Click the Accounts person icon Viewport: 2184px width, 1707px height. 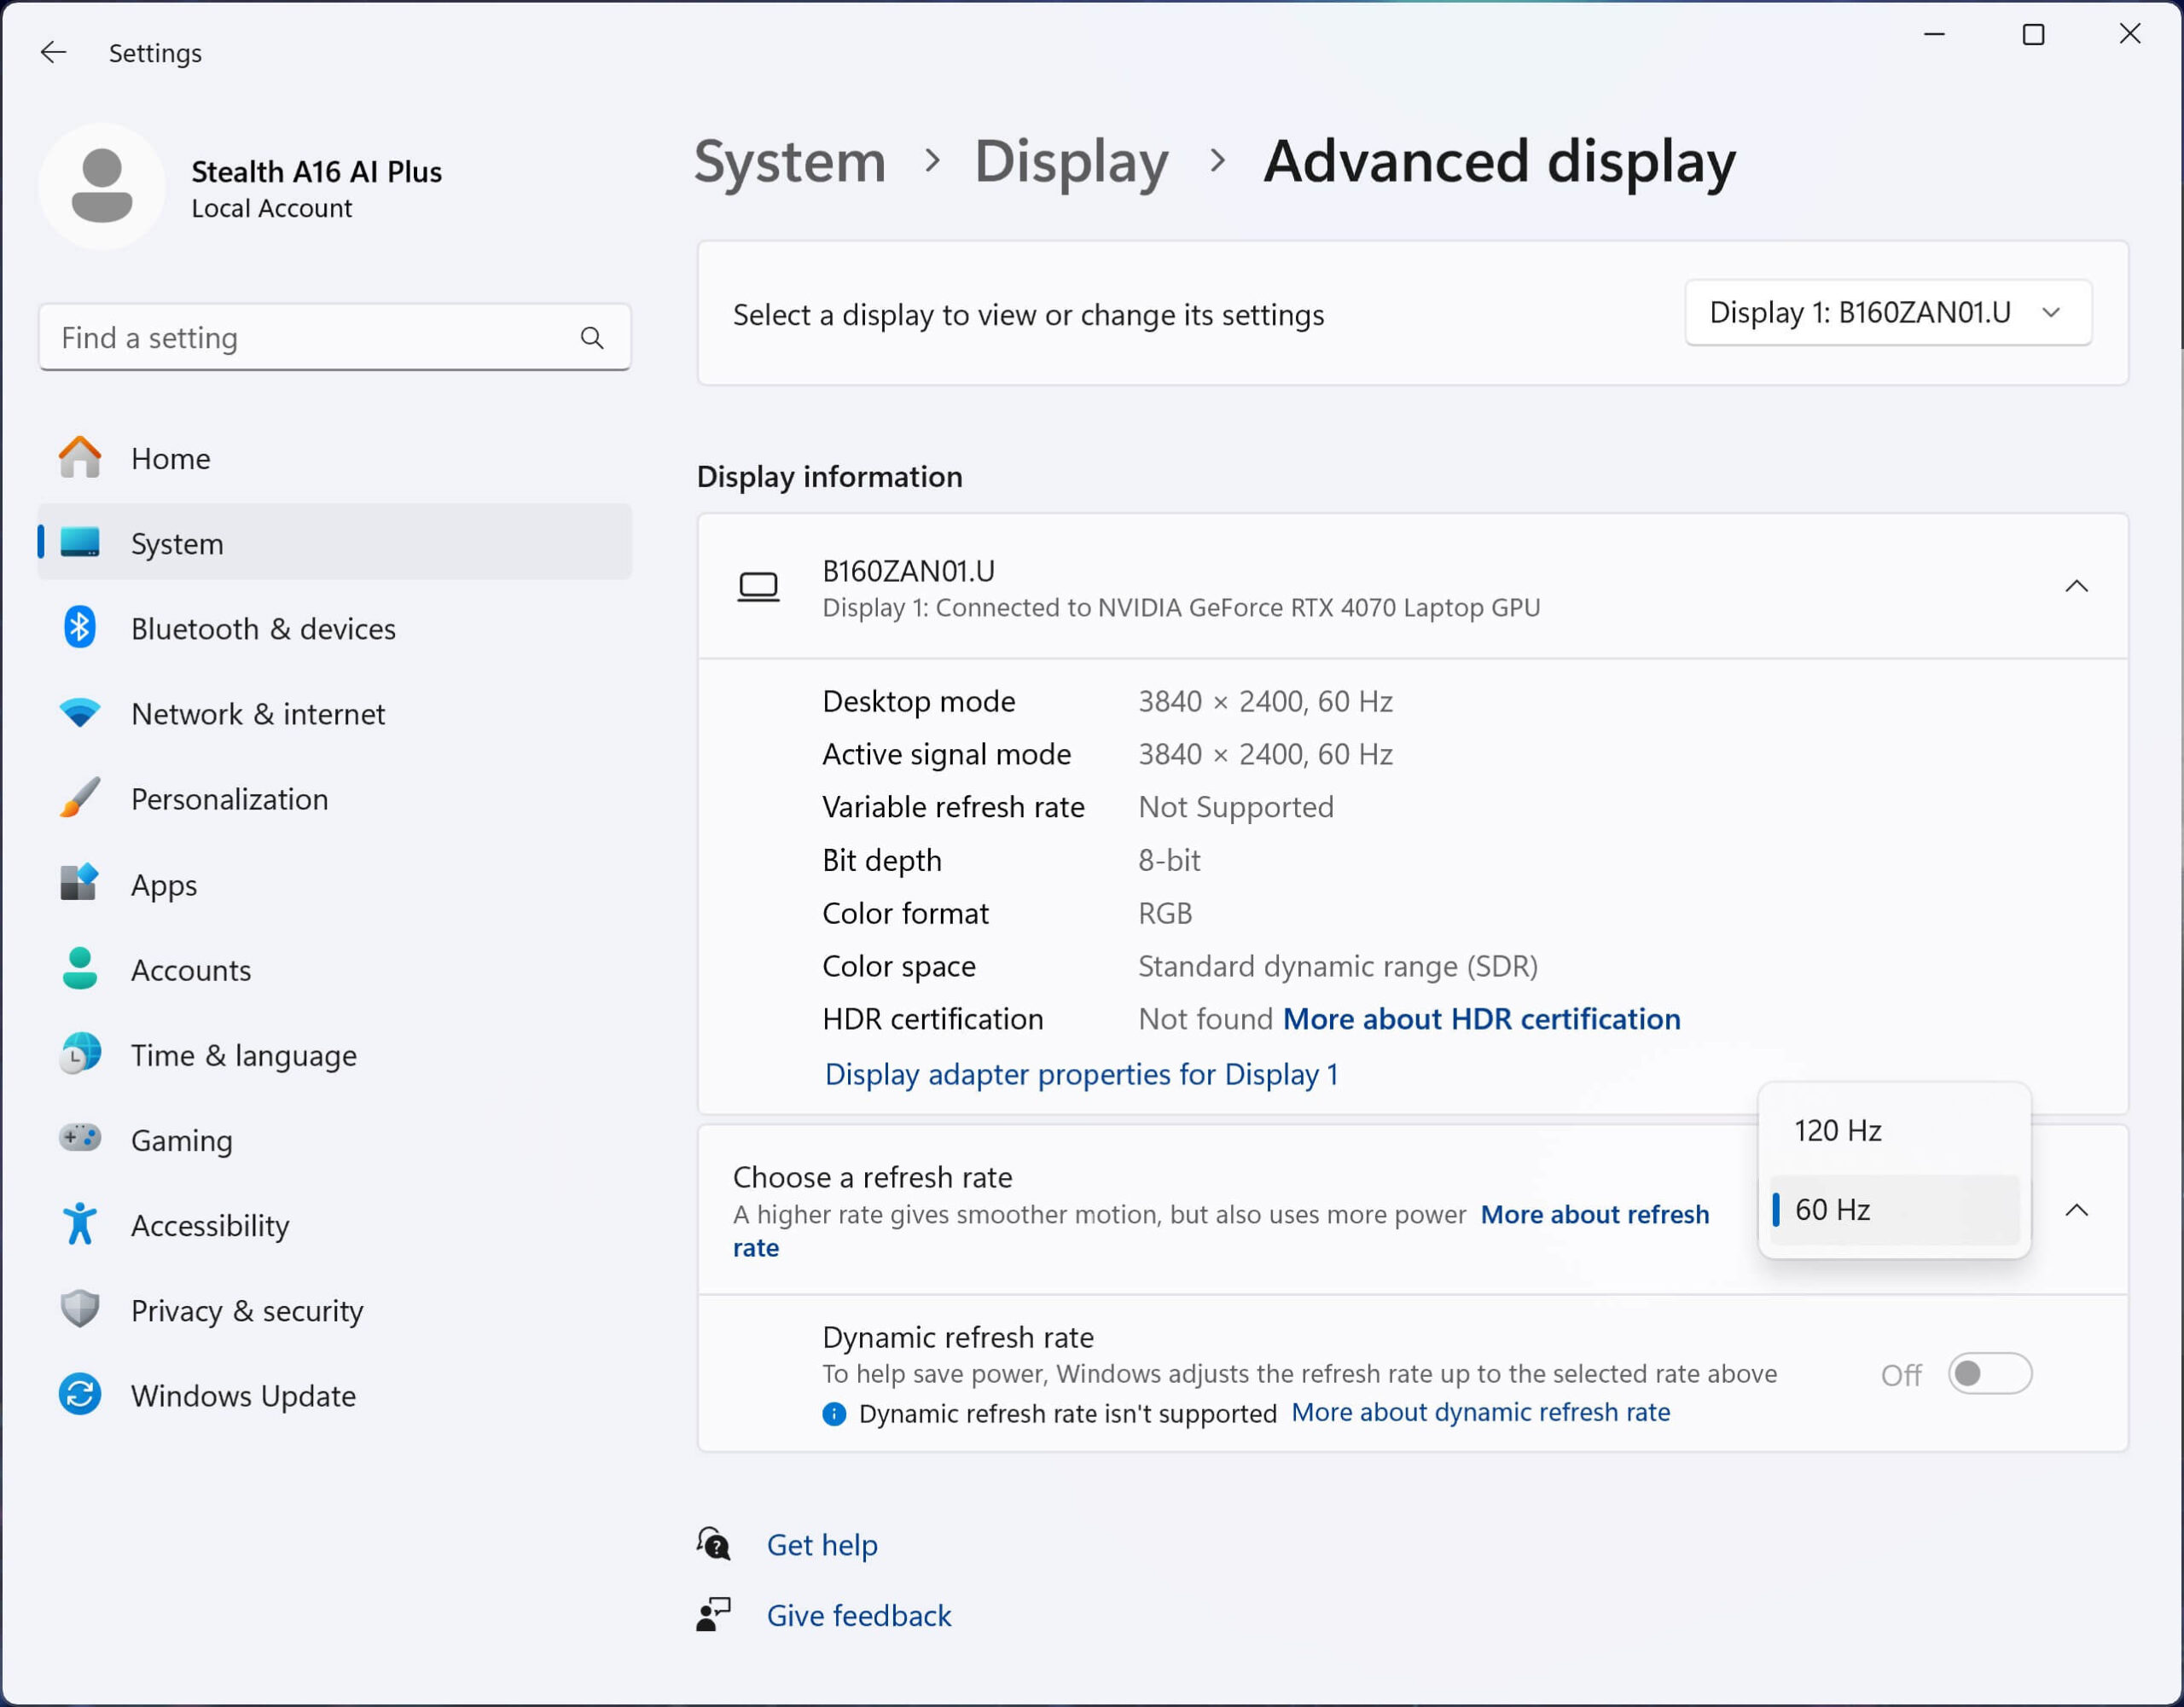(80, 969)
